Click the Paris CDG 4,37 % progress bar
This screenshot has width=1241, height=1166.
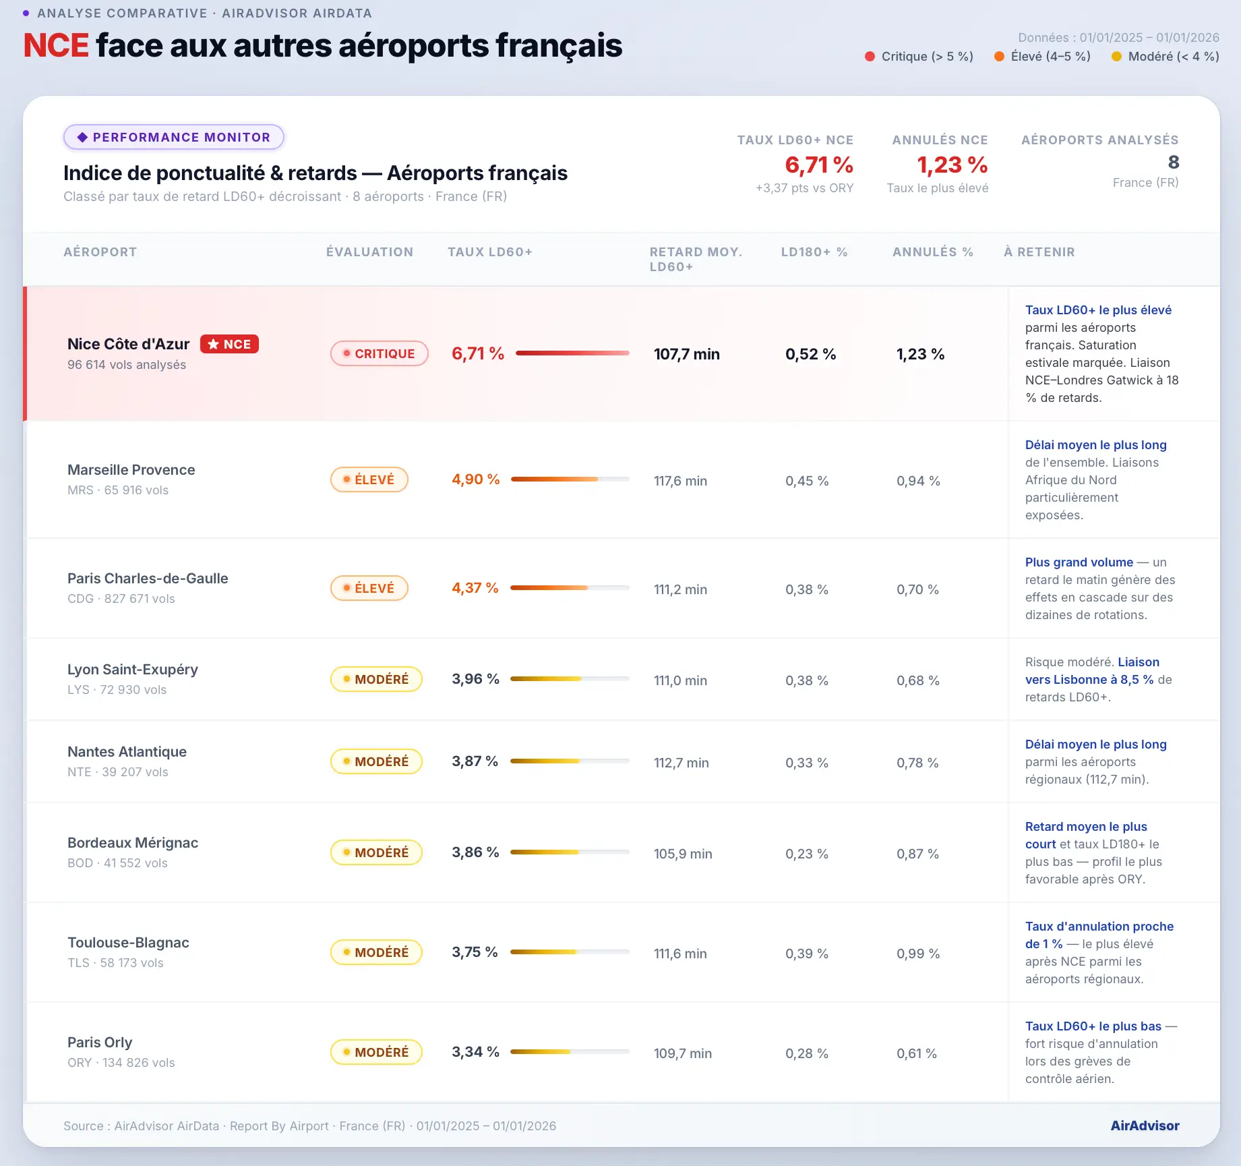(x=570, y=587)
